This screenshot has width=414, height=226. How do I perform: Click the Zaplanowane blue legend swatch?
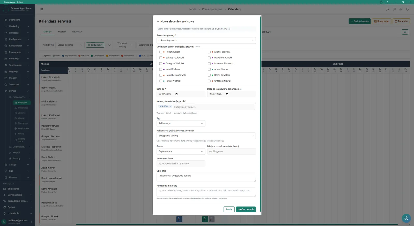click(63, 56)
